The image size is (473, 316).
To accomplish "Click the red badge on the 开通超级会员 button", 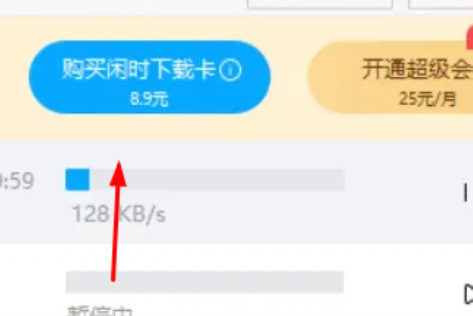I will click(469, 38).
